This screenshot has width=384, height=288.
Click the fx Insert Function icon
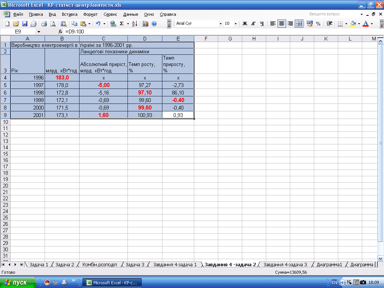60,31
